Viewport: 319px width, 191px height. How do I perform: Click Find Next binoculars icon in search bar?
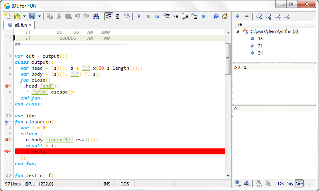tap(237, 183)
